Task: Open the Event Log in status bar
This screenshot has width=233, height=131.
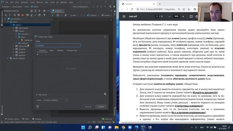Action: pyautogui.click(x=107, y=119)
